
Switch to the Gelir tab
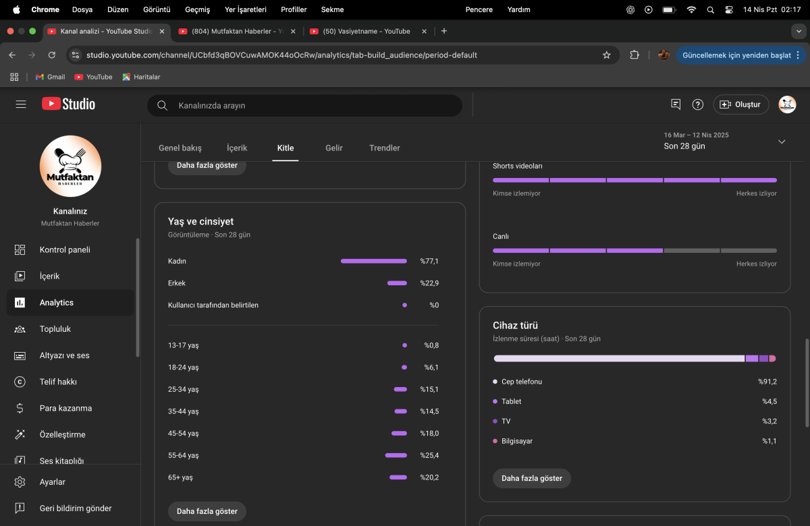point(334,148)
